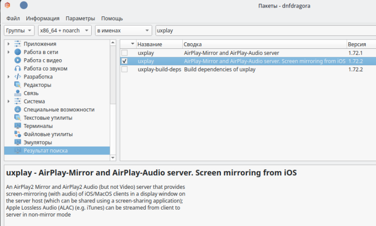Click the search field containing uxplay
This screenshot has width=376, height=226.
pos(263,31)
